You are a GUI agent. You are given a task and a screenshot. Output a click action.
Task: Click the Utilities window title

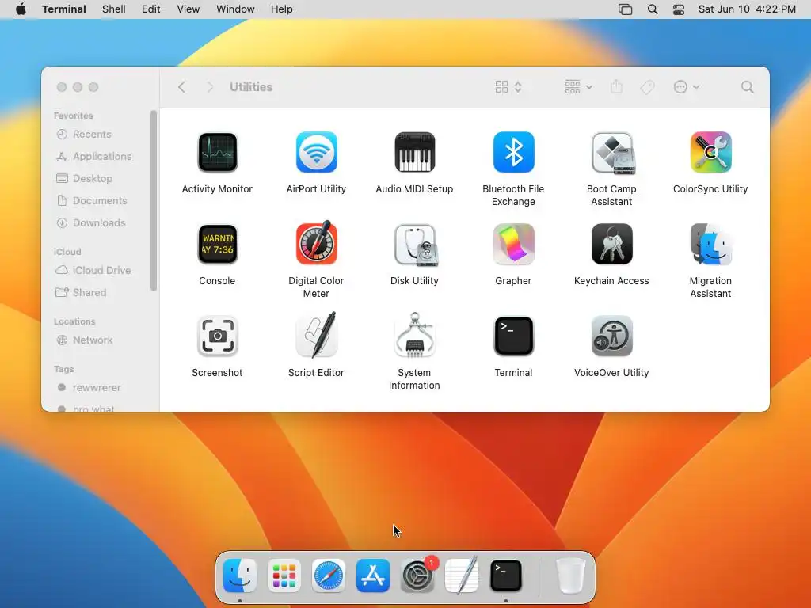251,87
